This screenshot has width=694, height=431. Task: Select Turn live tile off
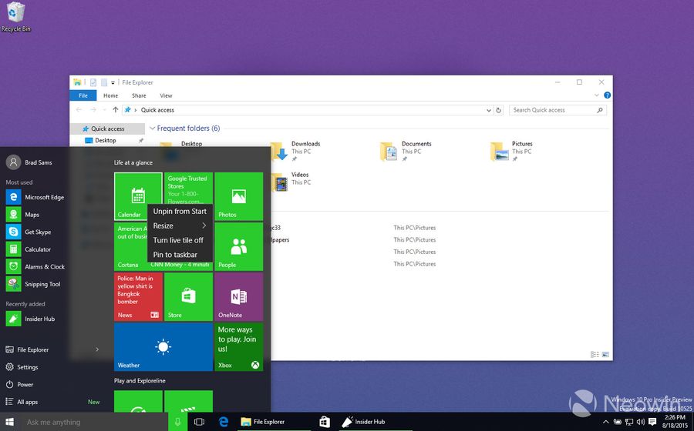coord(180,240)
